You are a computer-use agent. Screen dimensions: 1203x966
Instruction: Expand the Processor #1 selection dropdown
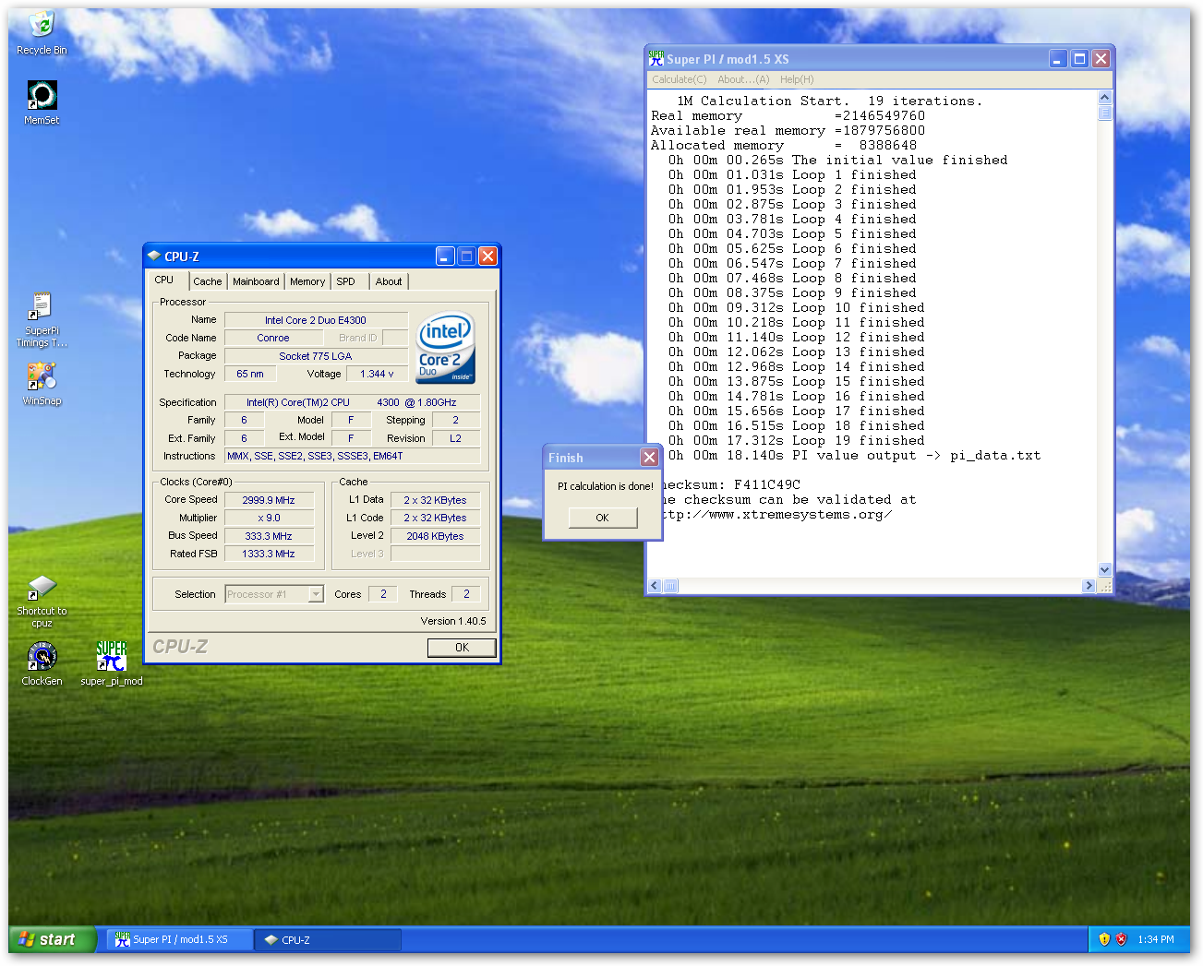tap(316, 594)
